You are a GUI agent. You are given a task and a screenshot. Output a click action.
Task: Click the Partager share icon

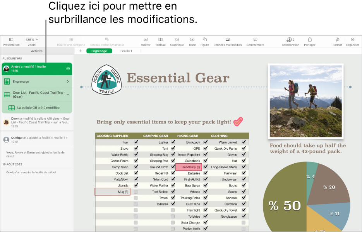pos(310,40)
